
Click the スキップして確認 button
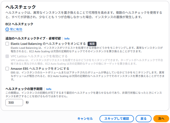pos(117,119)
